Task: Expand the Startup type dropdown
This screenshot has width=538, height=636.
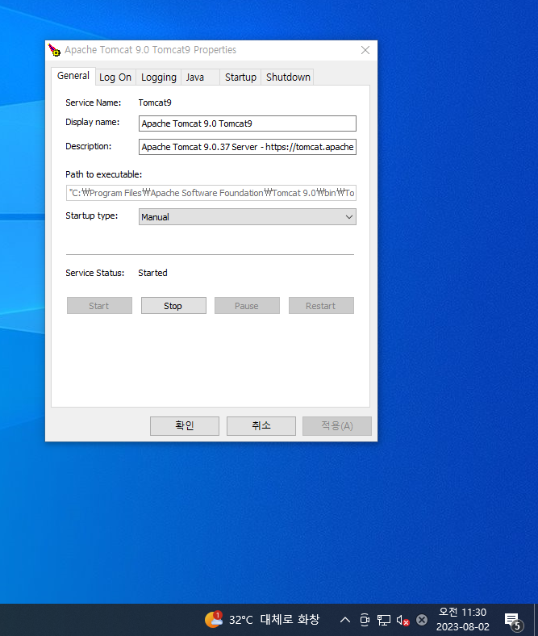Action: point(248,217)
